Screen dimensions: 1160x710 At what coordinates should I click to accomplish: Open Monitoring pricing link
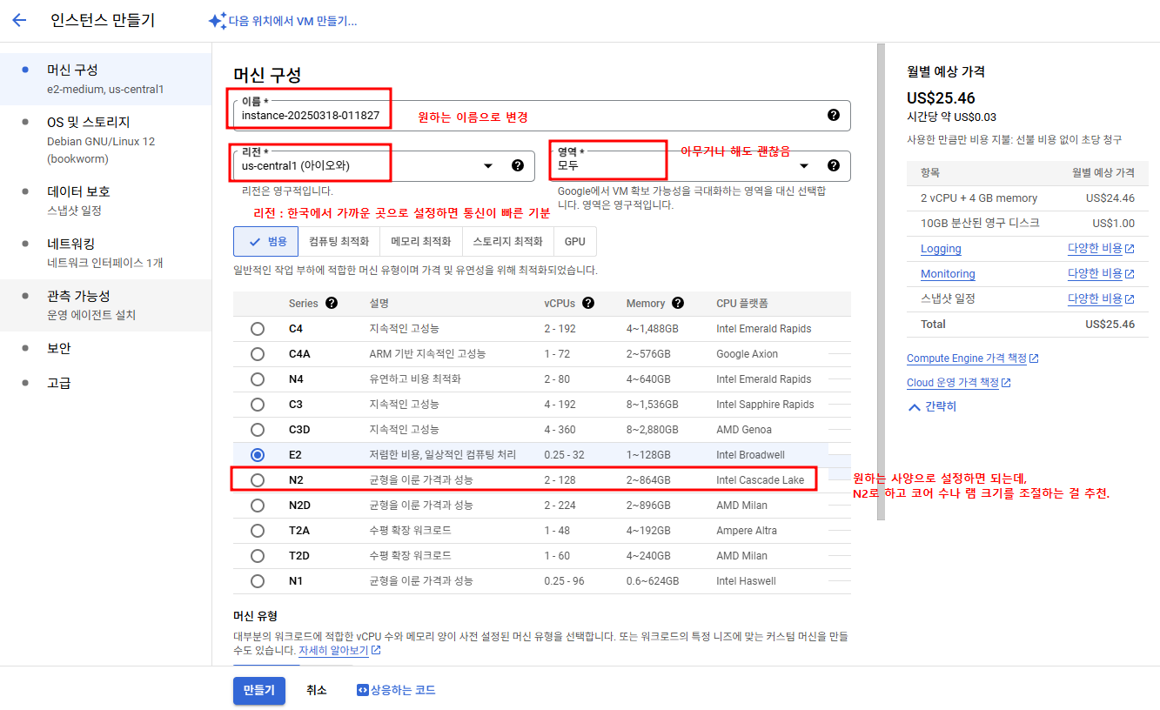948,274
